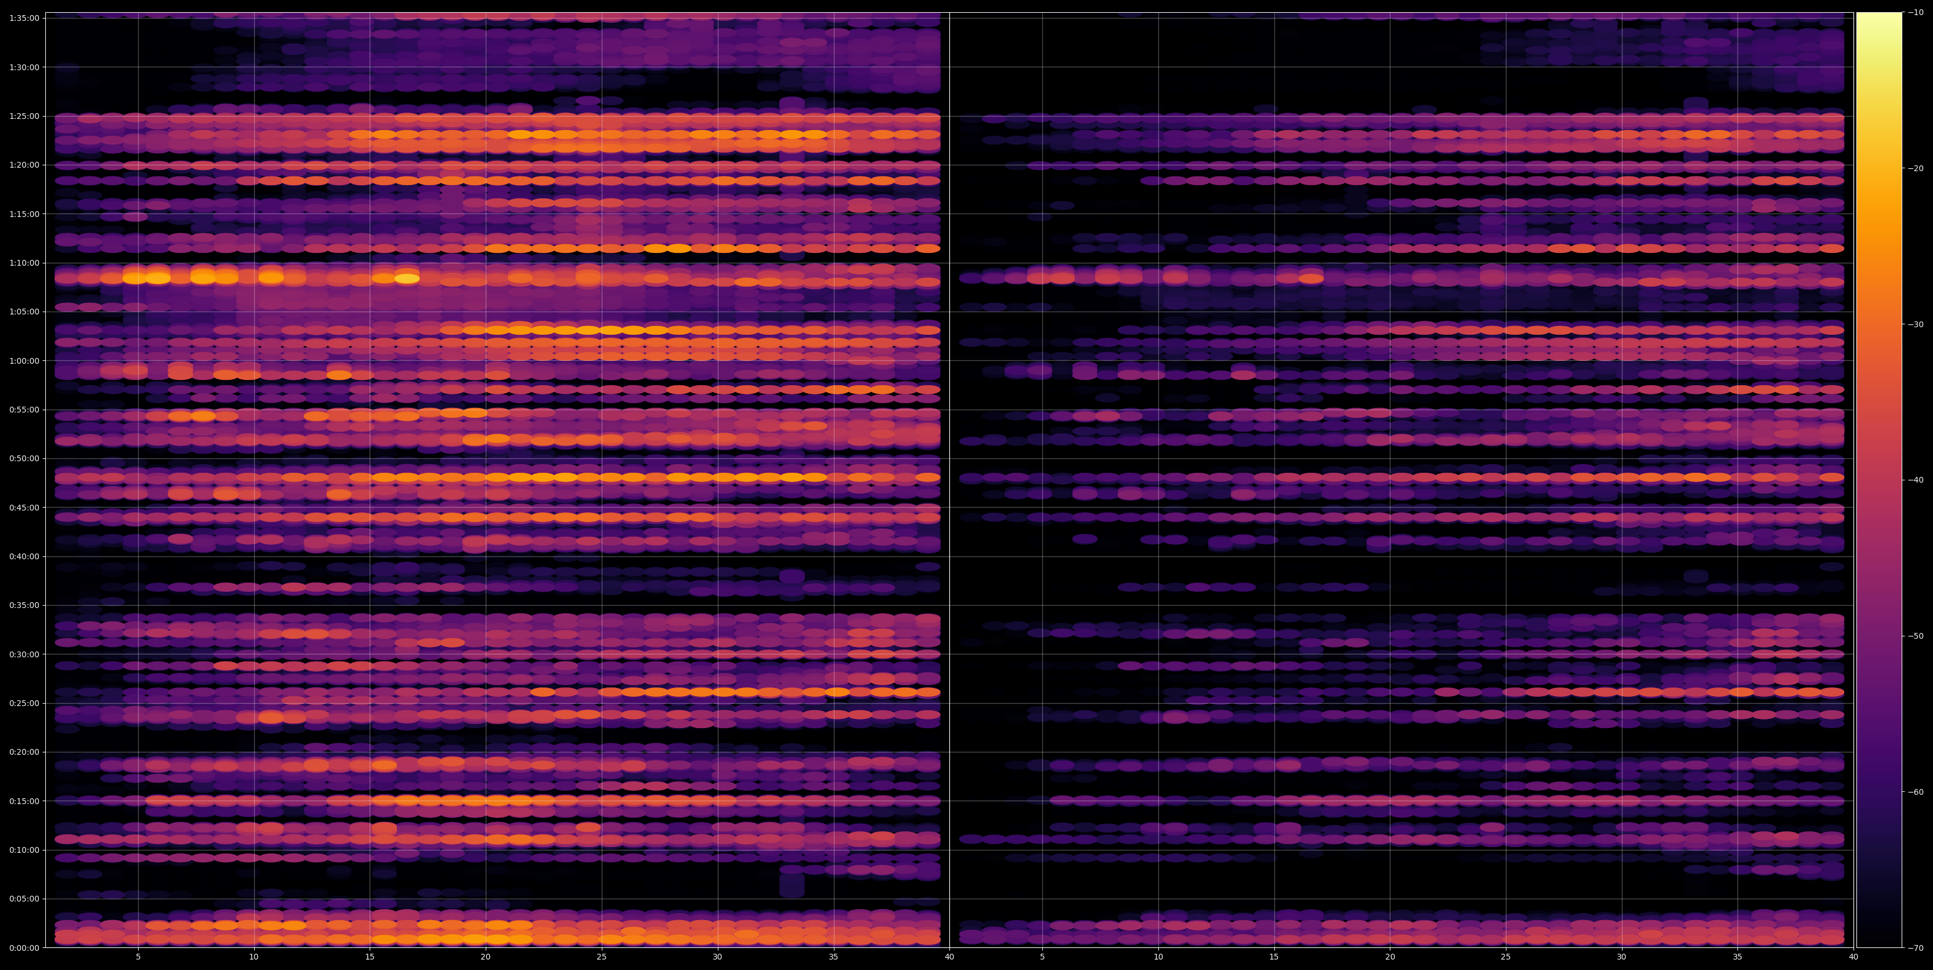The height and width of the screenshot is (970, 1933).
Task: Click the 0:25:00 y-axis tick label
Action: [24, 703]
